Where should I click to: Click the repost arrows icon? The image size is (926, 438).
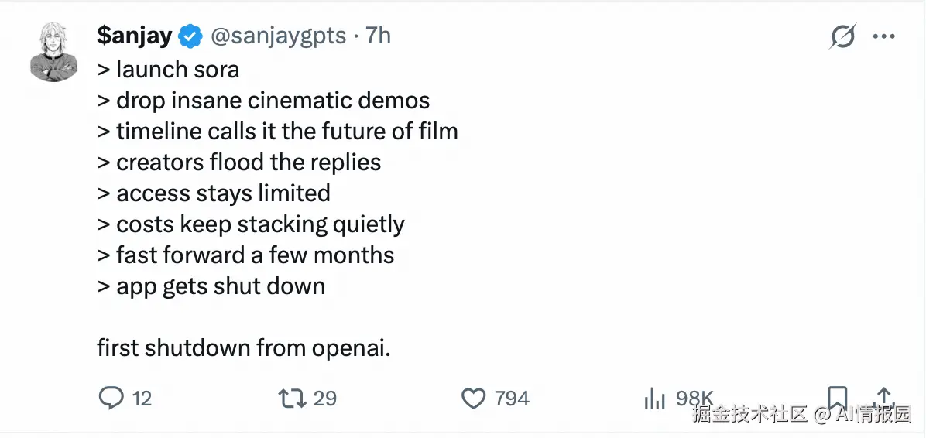pos(290,399)
